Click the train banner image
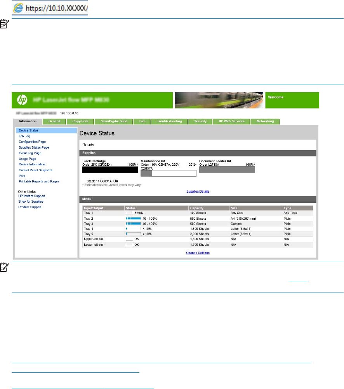Screen dimensions: 344x389 coord(219,100)
